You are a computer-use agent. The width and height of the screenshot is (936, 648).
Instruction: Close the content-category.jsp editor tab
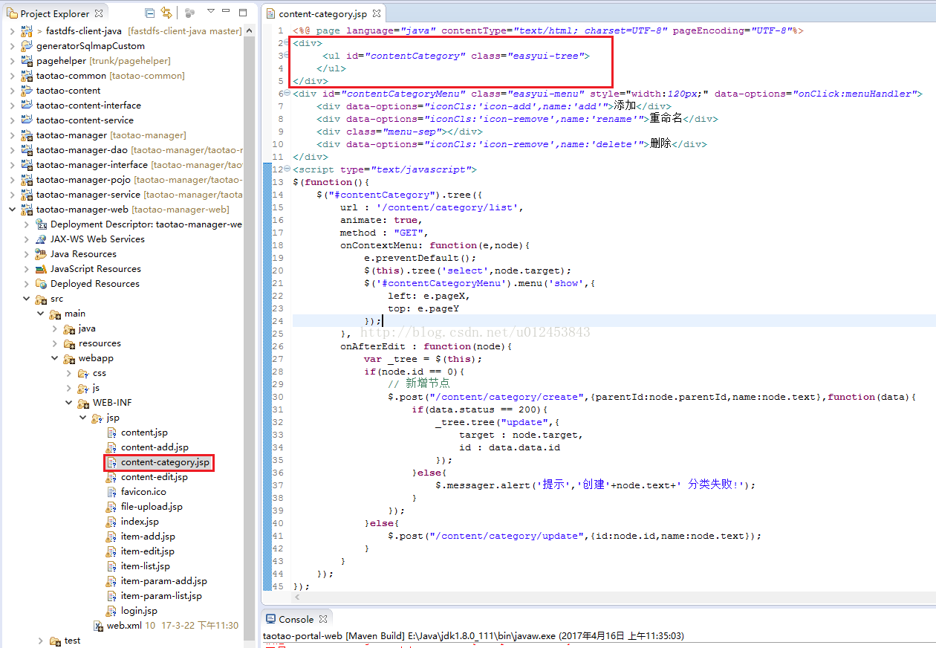click(x=377, y=13)
